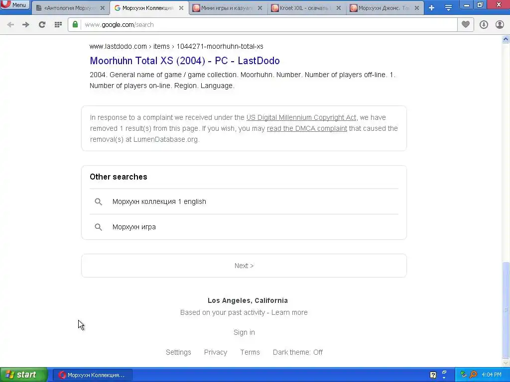The width and height of the screenshot is (510, 382).
Task: Open the tab list menu icon
Action: click(449, 8)
